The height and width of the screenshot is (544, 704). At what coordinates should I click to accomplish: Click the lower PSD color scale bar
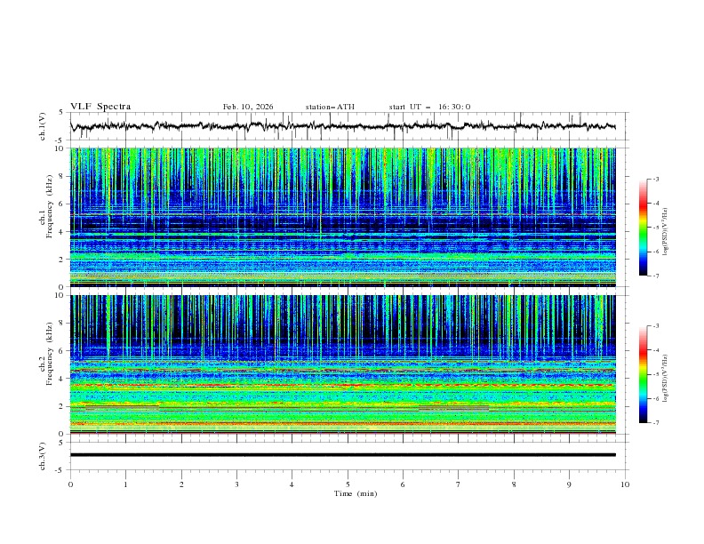point(644,374)
